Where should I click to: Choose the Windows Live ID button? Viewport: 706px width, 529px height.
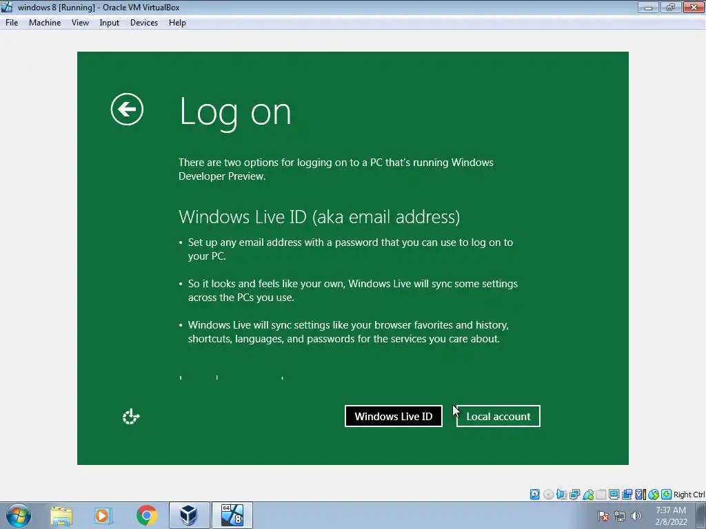point(394,416)
